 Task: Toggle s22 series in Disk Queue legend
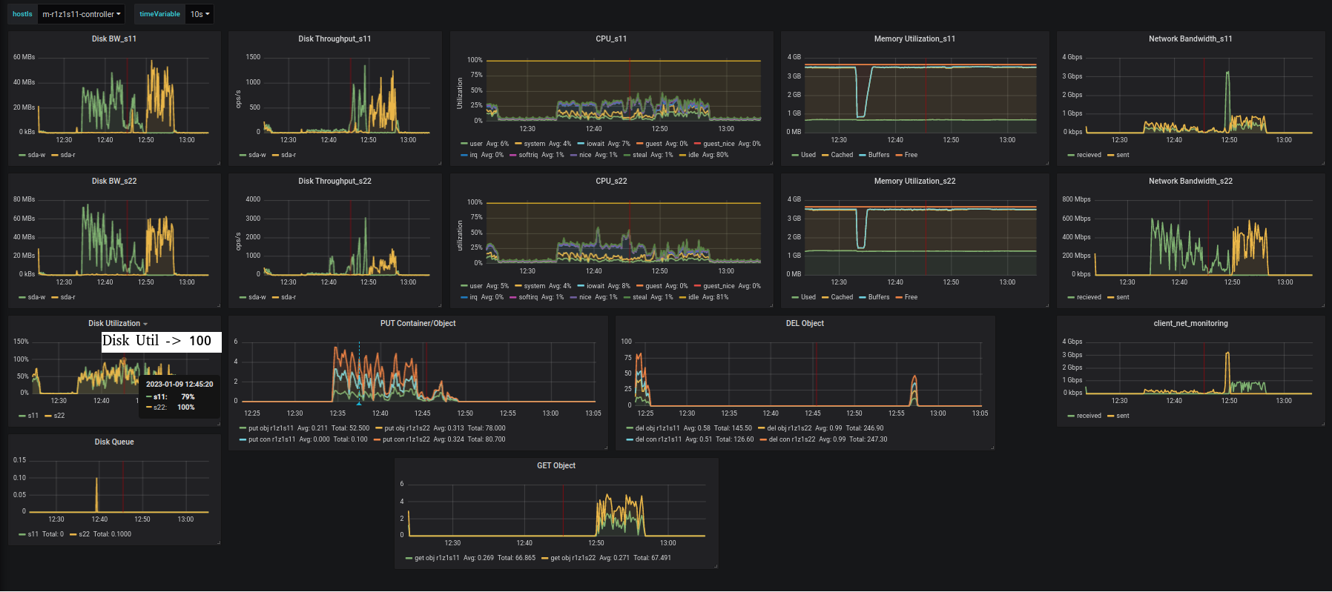click(84, 534)
